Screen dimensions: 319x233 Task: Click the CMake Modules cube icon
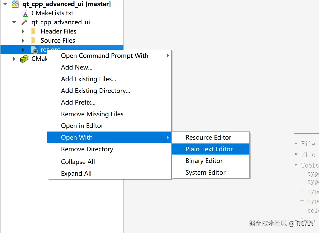(24, 59)
